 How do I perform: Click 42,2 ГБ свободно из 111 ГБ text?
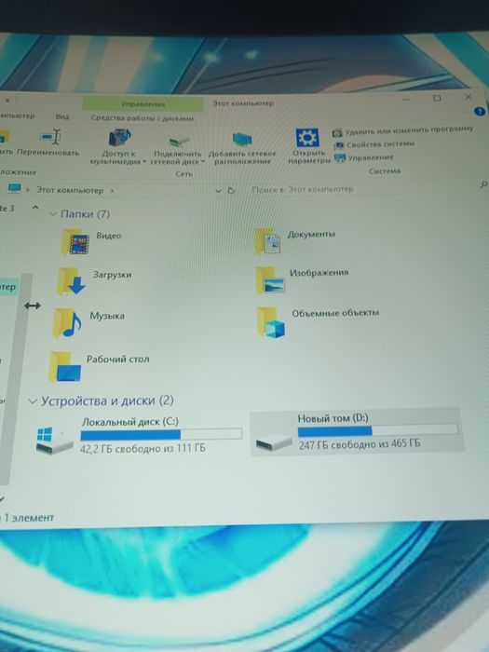point(143,449)
